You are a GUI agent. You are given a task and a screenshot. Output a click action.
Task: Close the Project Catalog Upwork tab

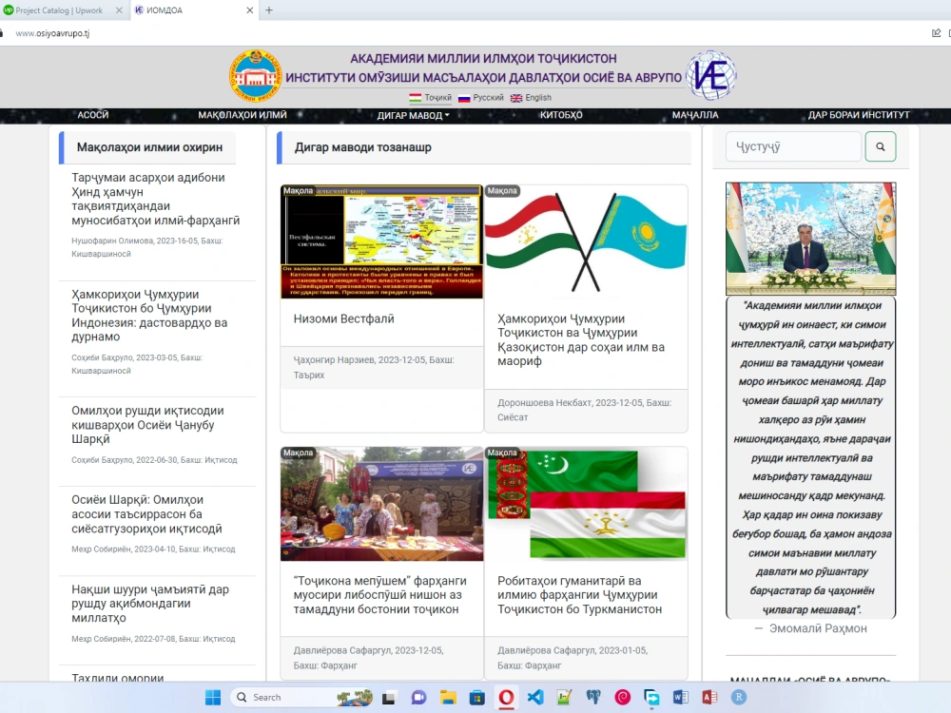click(119, 10)
